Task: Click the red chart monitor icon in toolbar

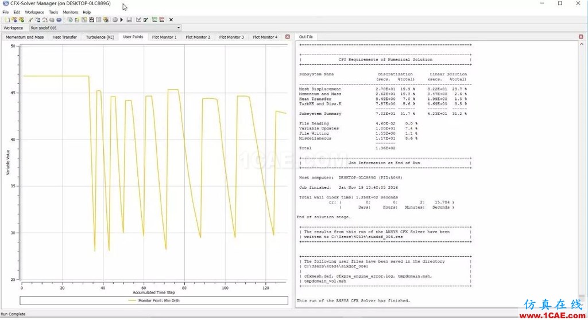Action: coord(161,20)
